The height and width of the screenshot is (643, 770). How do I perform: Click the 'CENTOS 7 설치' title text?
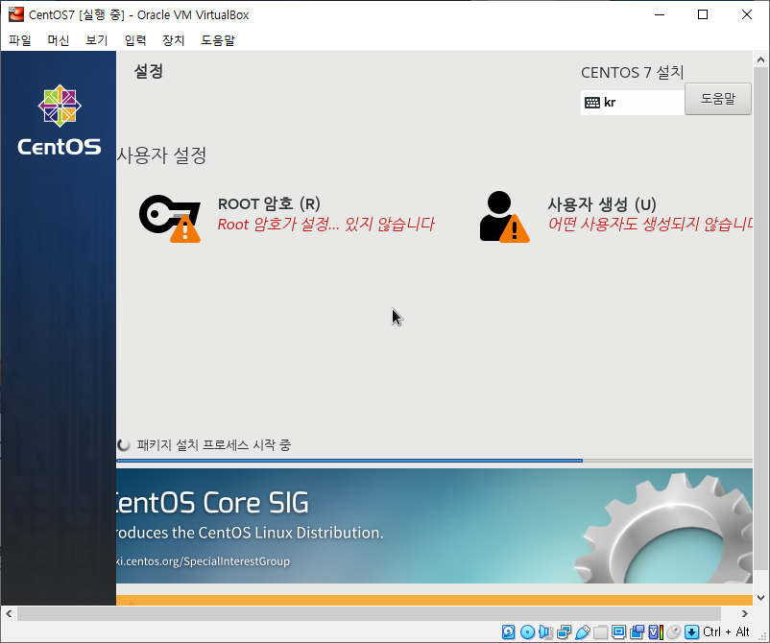pos(633,73)
